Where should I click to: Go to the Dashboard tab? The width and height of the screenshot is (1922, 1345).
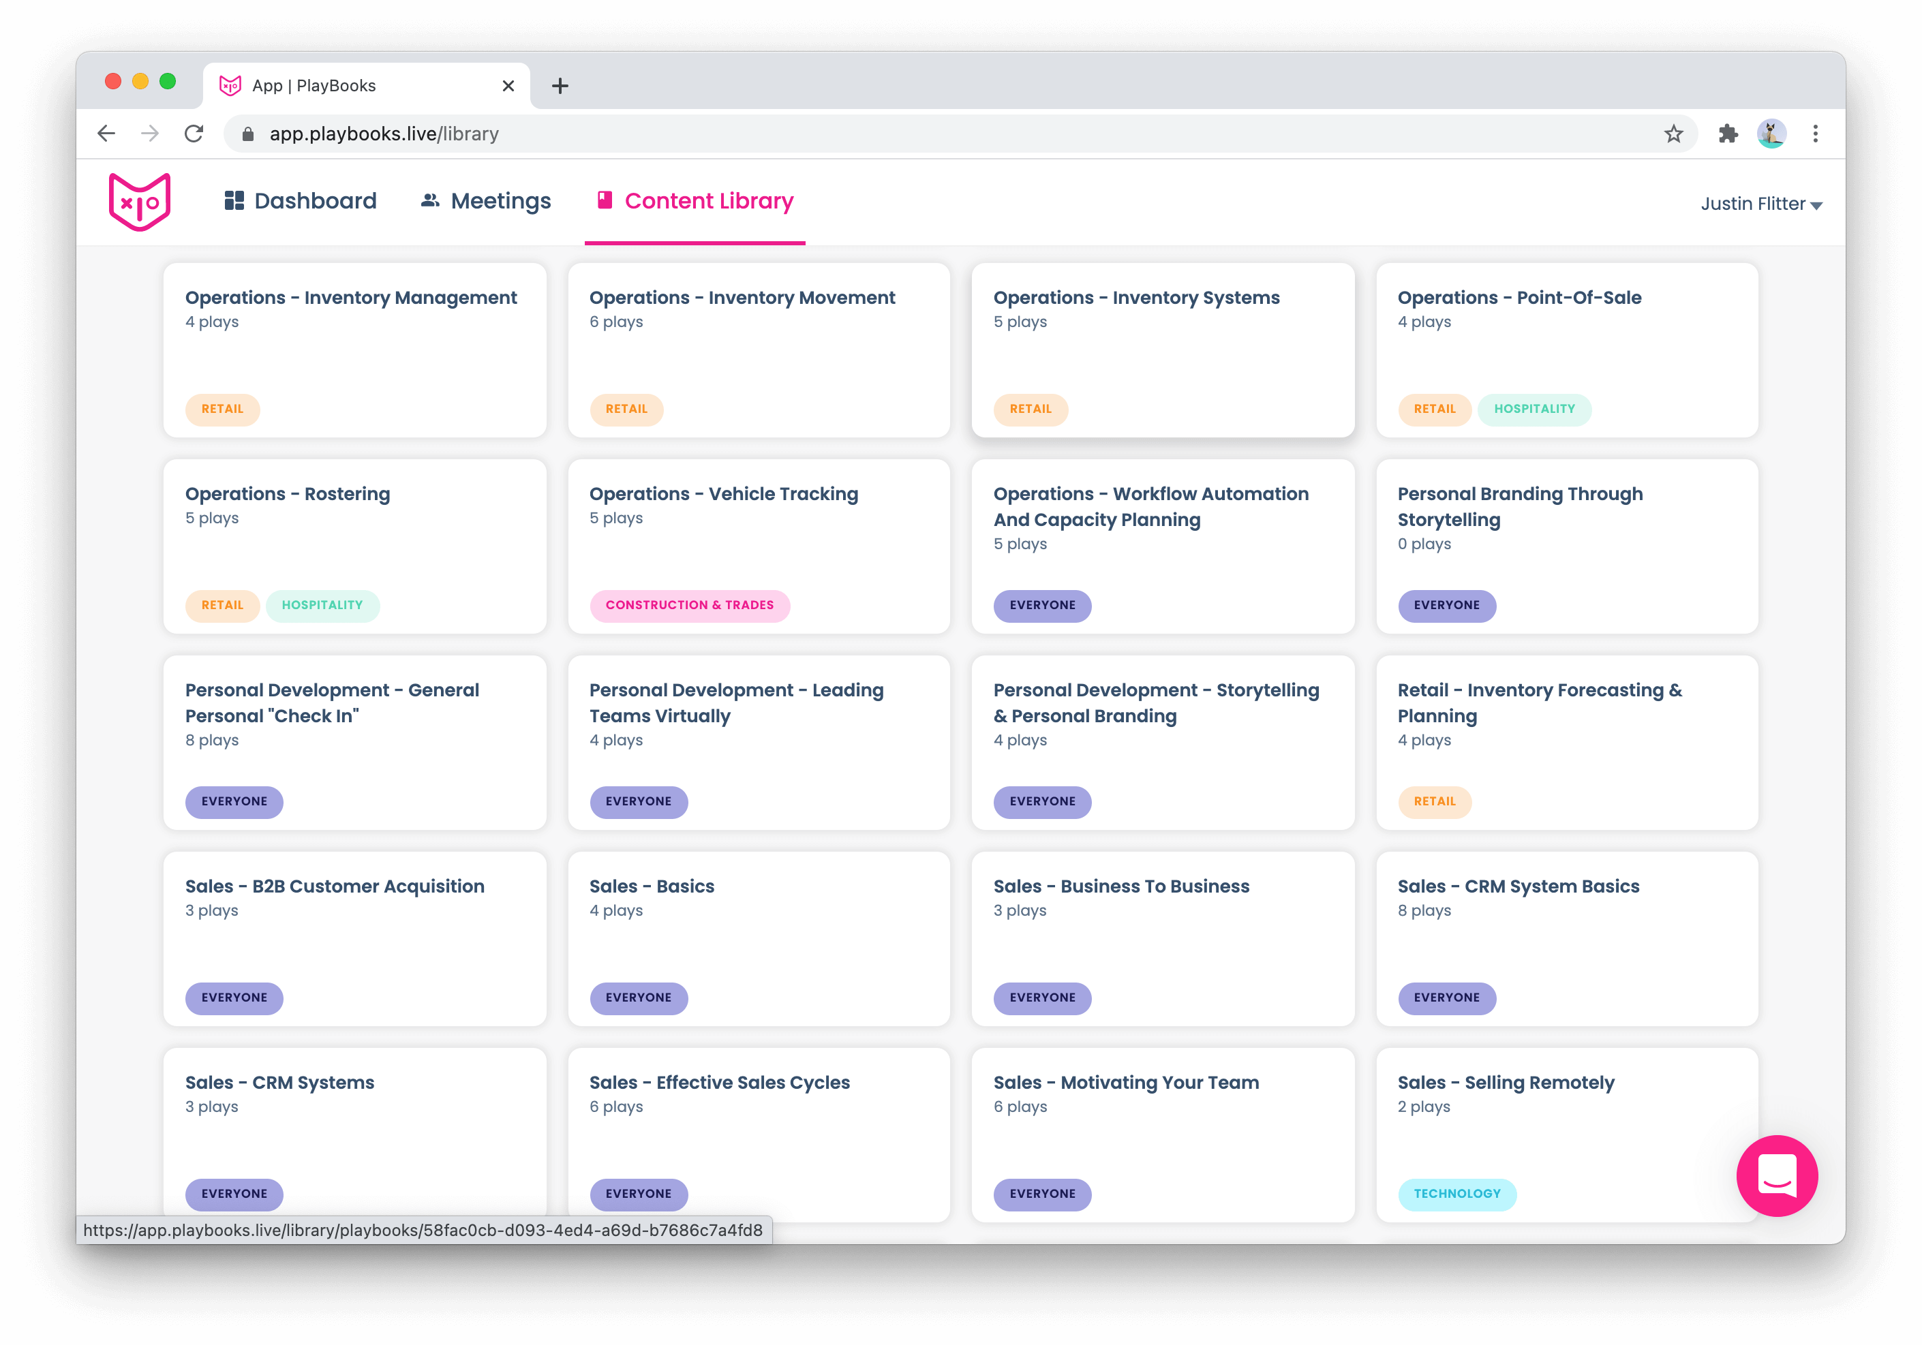tap(301, 201)
